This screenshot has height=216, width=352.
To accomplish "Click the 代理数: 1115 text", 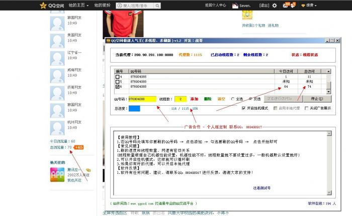I will point(191,55).
